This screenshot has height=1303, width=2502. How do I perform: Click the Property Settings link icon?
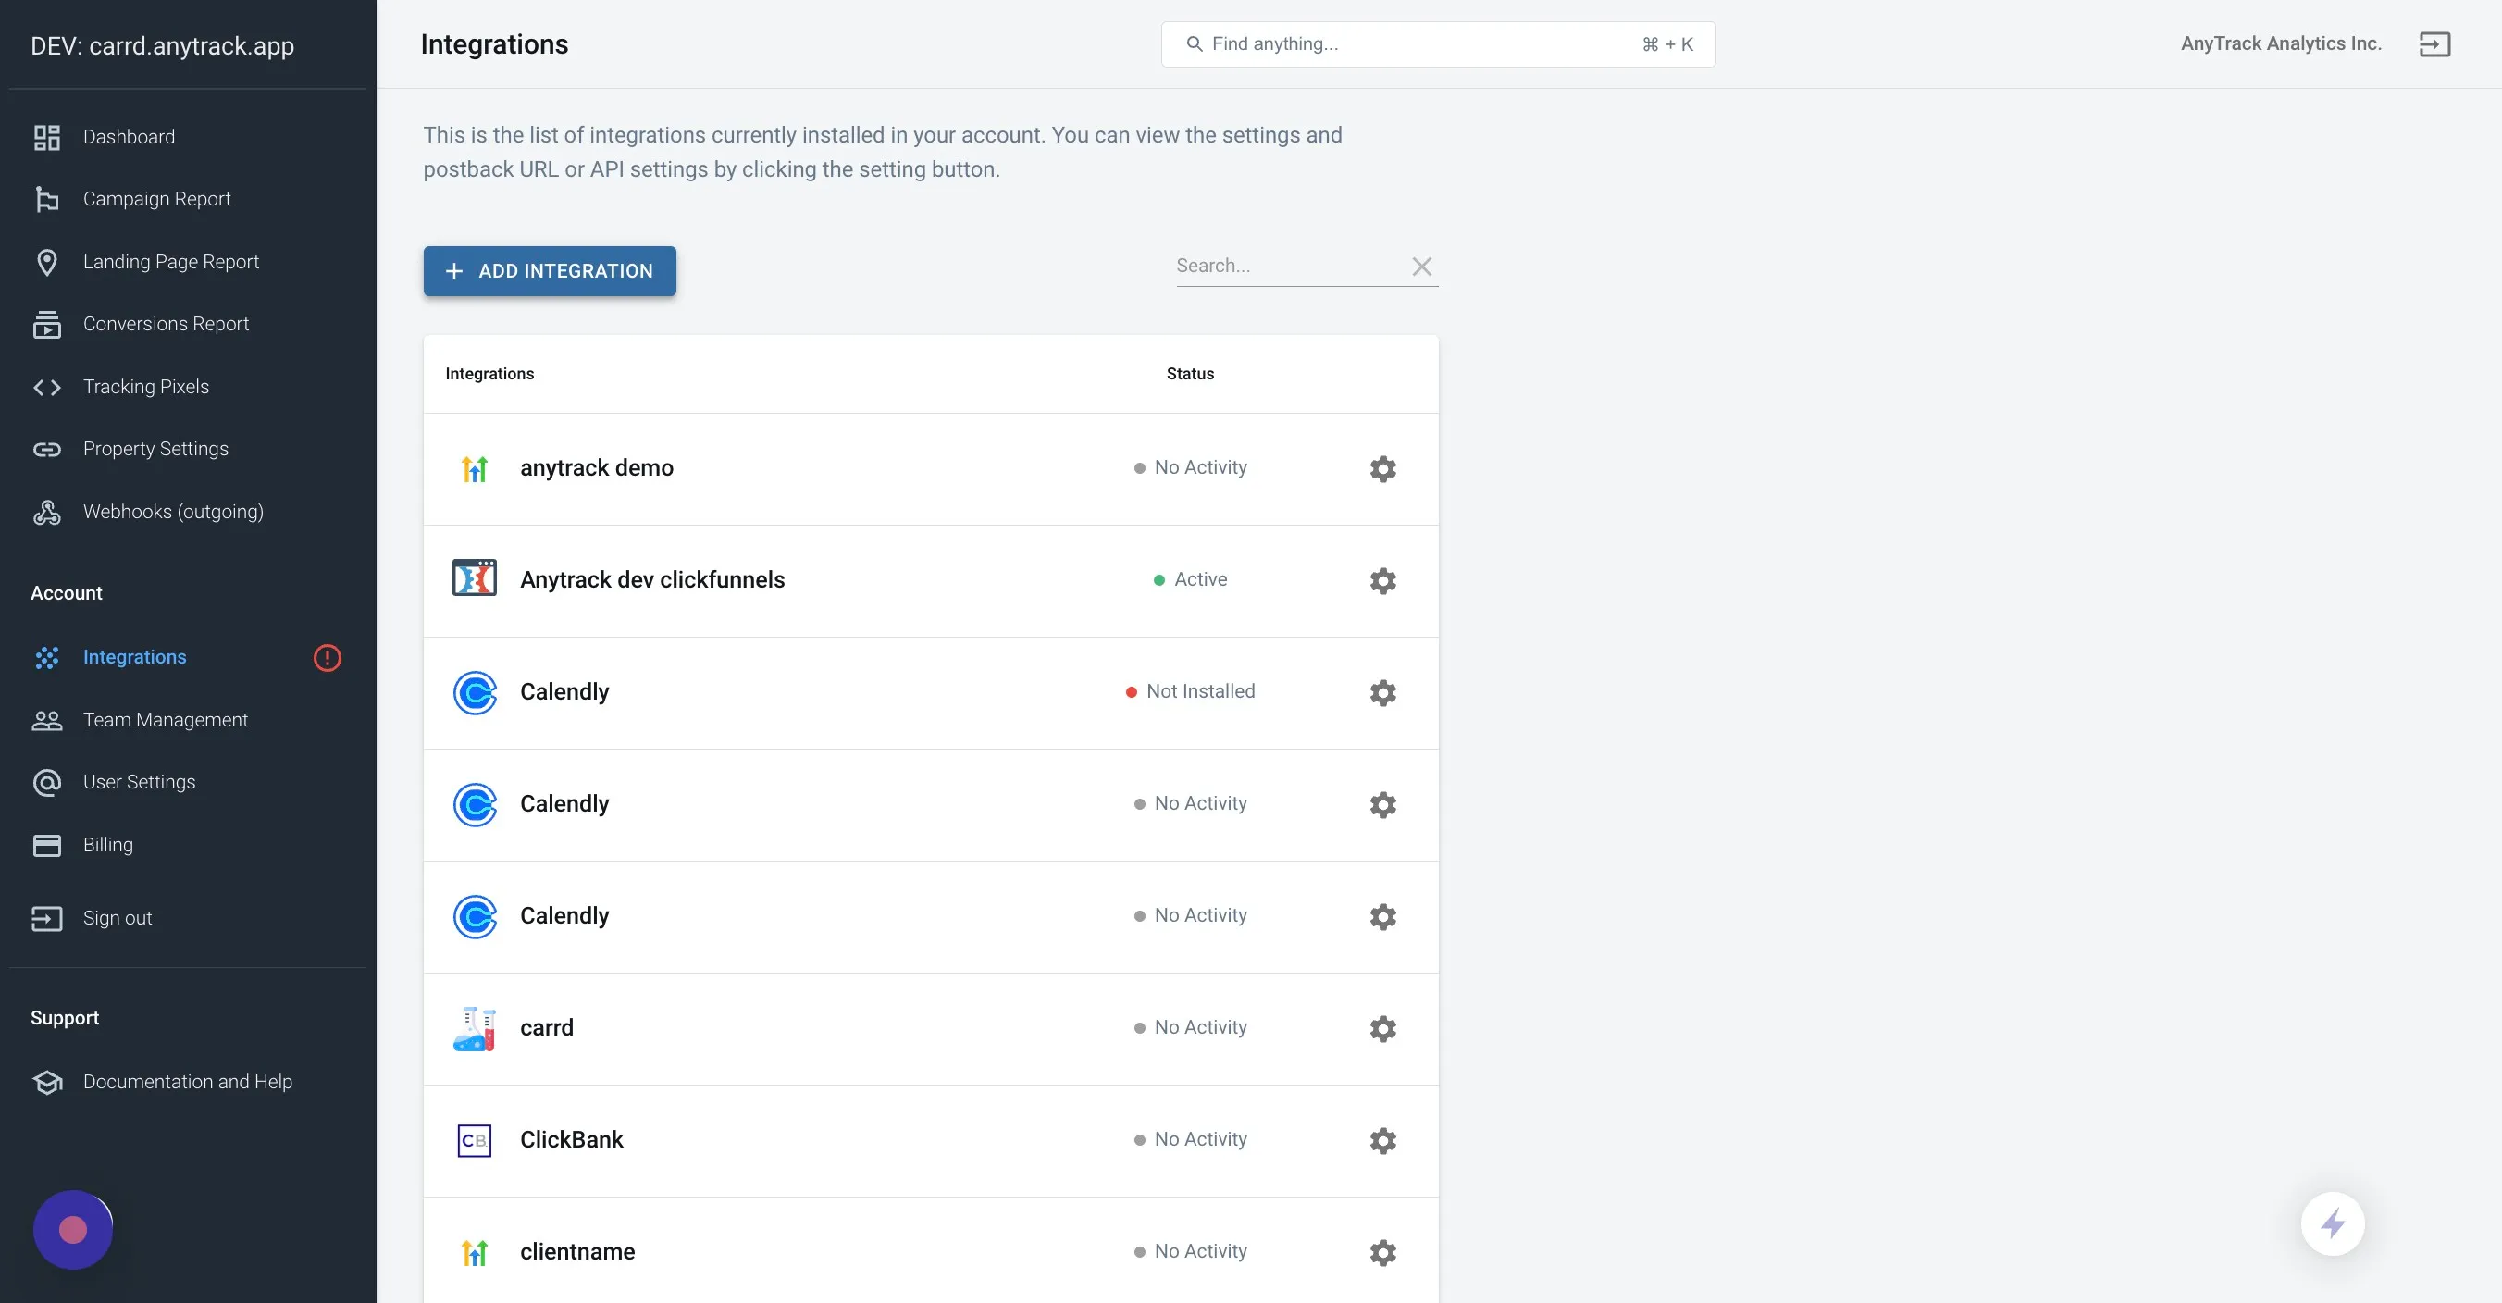coord(46,450)
